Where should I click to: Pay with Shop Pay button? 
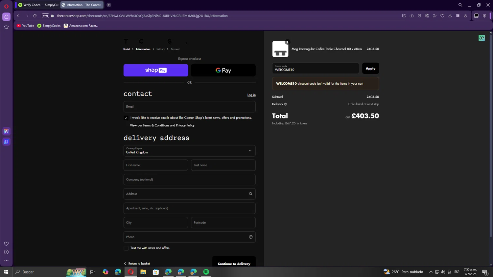pos(156,70)
